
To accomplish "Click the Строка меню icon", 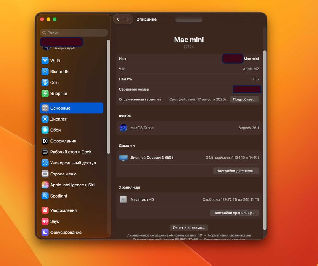I will coord(45,174).
